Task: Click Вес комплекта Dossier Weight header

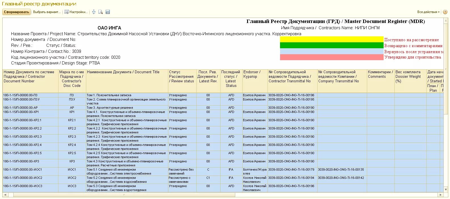Action: coord(410,81)
